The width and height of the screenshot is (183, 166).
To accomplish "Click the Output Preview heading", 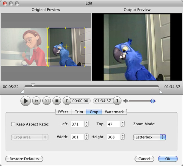I will (137, 10).
